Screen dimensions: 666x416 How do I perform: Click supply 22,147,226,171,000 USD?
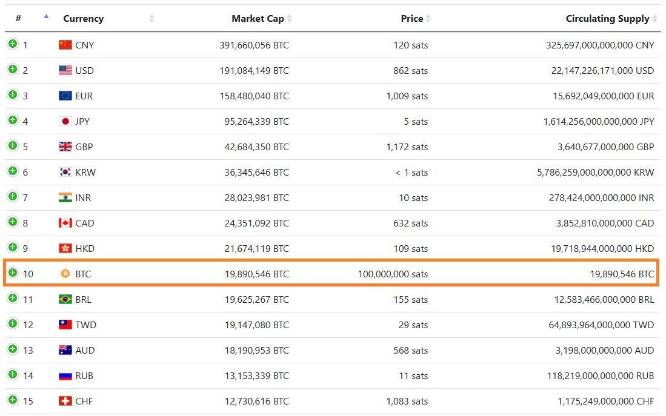(603, 70)
